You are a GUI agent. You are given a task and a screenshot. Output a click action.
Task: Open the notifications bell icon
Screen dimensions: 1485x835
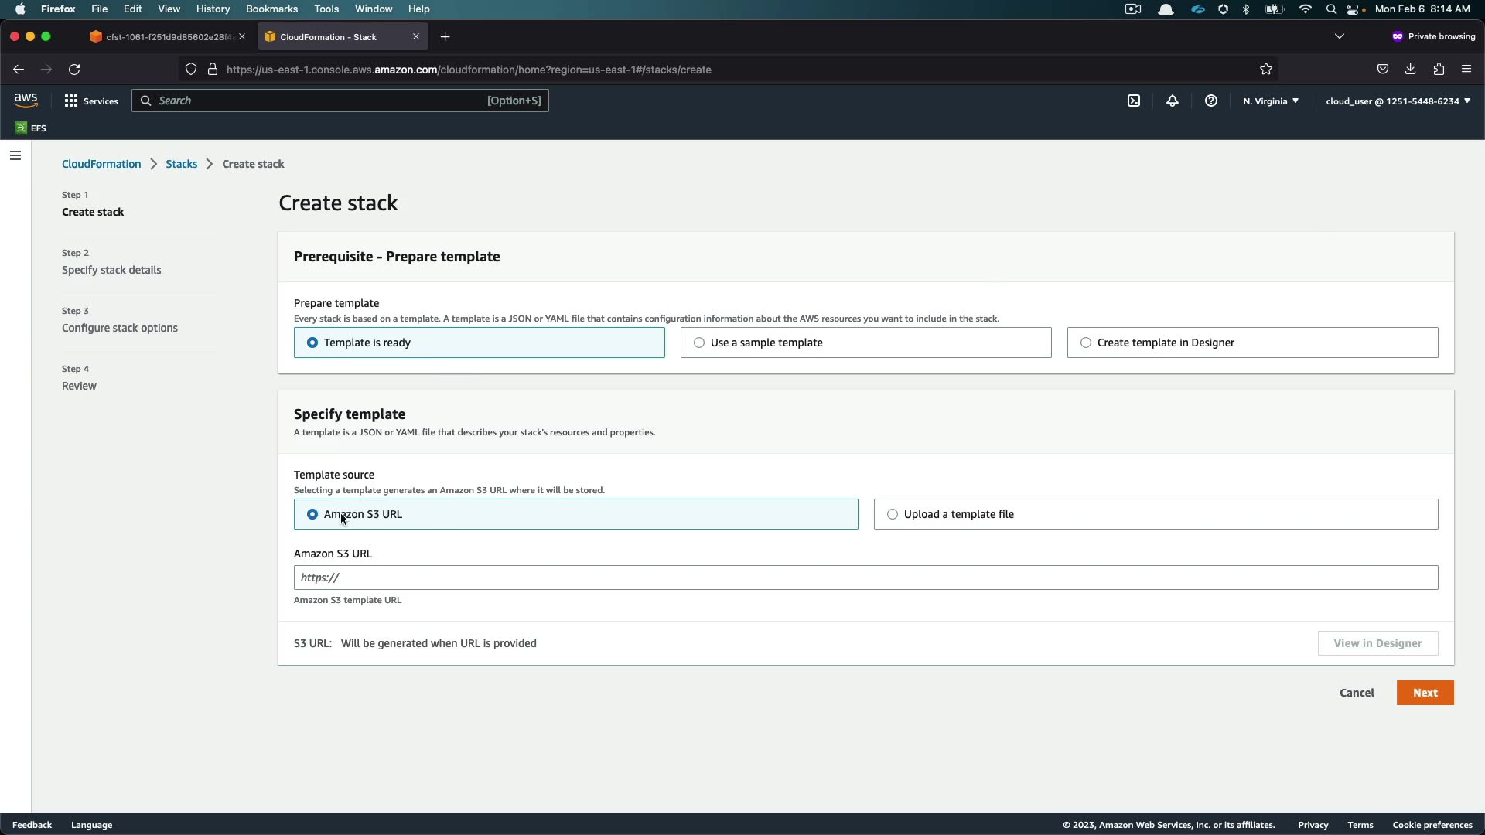coord(1173,101)
